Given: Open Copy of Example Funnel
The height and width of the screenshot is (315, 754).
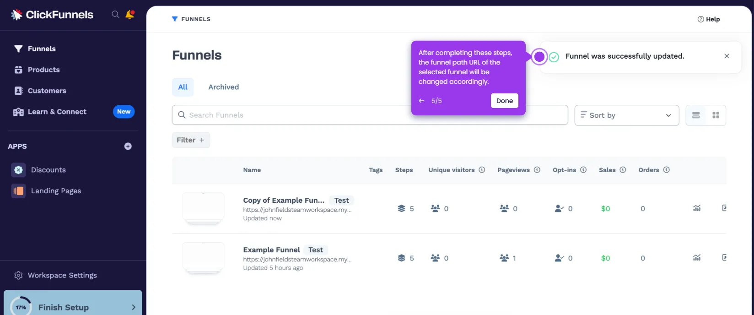Looking at the screenshot, I should tap(284, 200).
